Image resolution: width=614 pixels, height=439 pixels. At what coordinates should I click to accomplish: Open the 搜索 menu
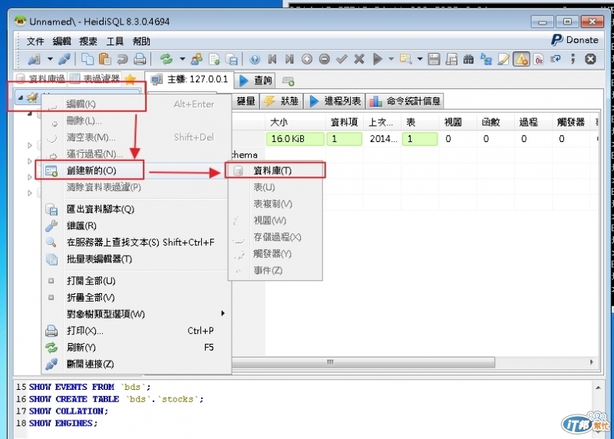click(88, 41)
